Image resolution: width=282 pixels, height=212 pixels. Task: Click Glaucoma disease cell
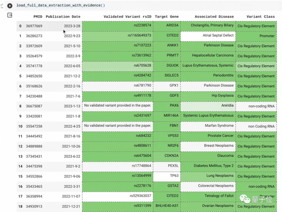(208, 156)
